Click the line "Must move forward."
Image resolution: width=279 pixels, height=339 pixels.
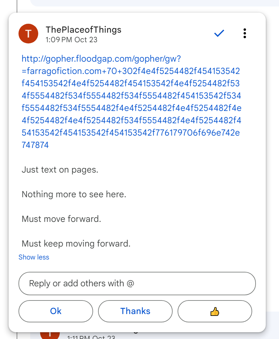point(61,219)
